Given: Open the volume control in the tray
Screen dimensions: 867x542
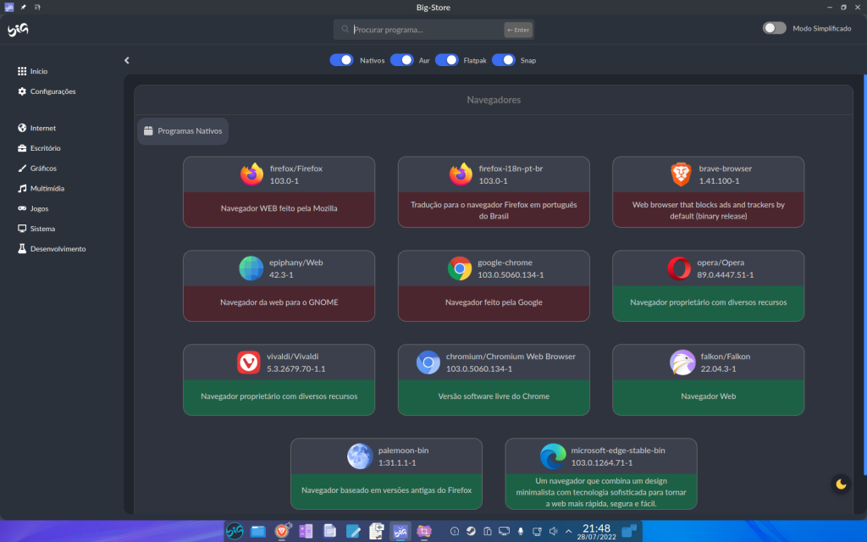Looking at the screenshot, I should click(553, 532).
